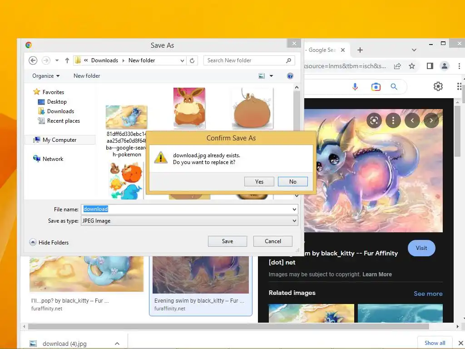Viewport: 465px width, 349px height.
Task: Open the view options dropdown arrow
Action: (x=271, y=76)
